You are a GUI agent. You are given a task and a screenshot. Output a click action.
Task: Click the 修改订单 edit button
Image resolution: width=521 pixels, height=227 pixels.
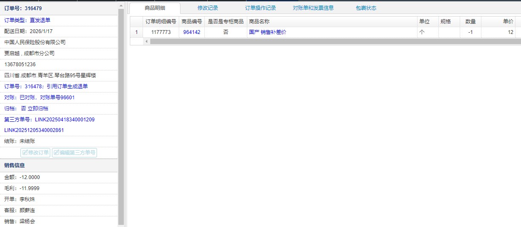(x=35, y=153)
